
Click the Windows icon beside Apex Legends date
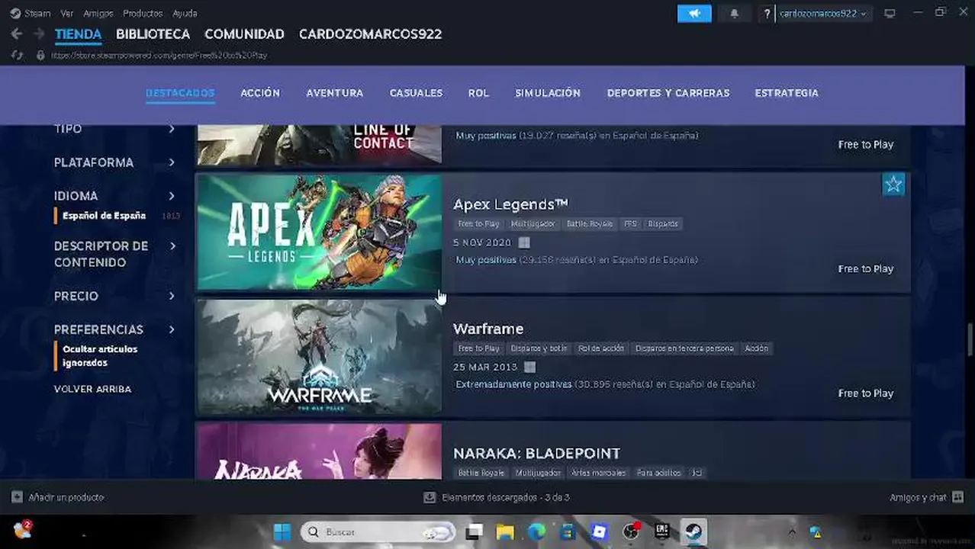524,242
